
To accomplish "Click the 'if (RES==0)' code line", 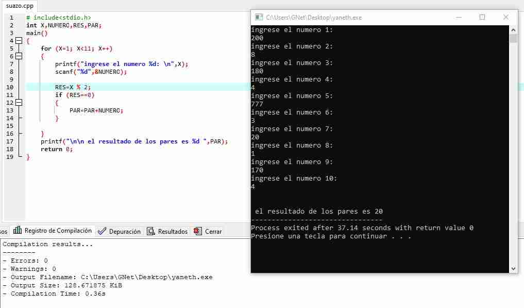I will 75,95.
